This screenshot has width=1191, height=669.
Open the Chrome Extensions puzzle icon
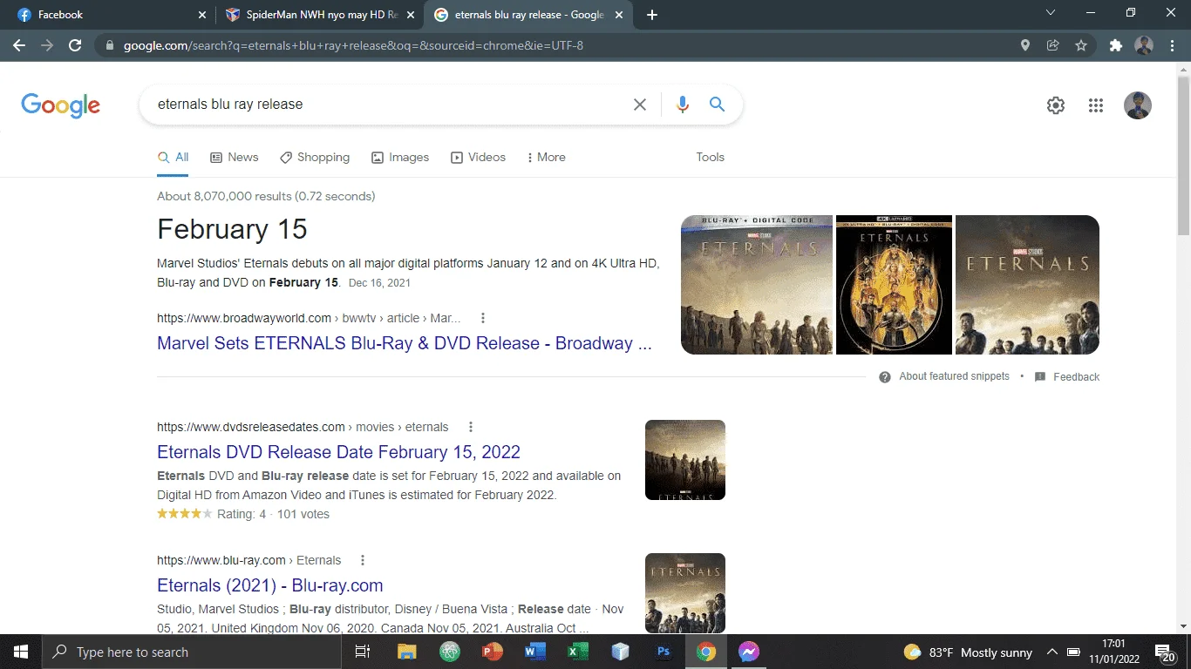click(x=1115, y=45)
